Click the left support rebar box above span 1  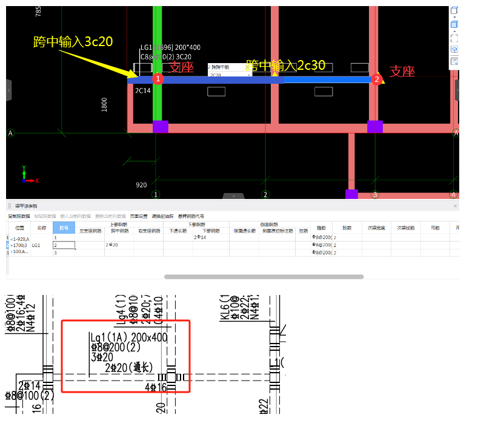[x=143, y=67]
